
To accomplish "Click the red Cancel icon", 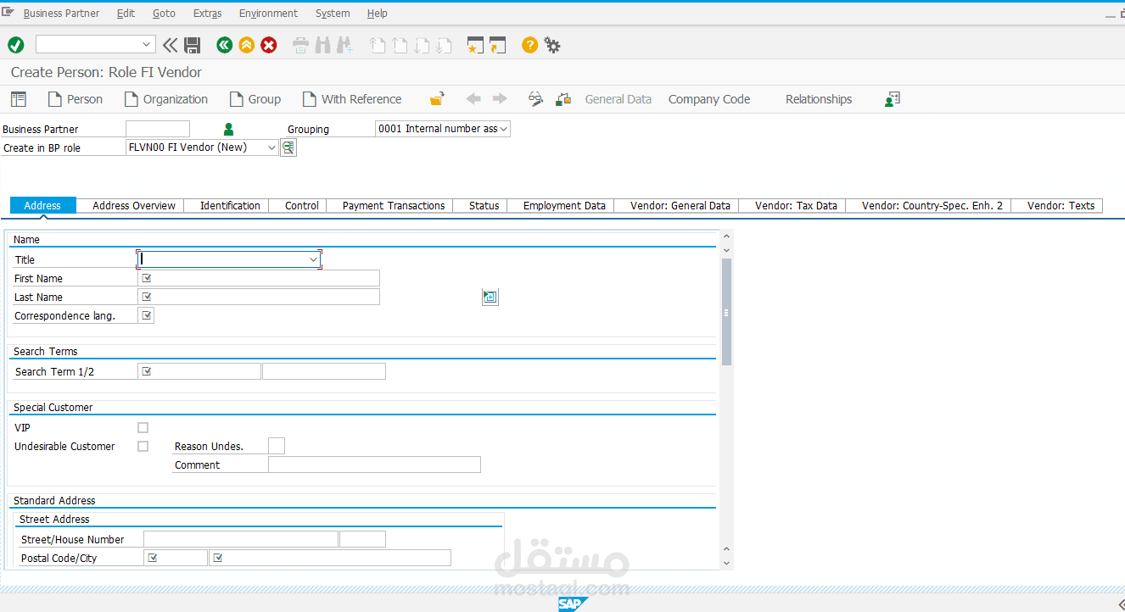I will [x=269, y=45].
